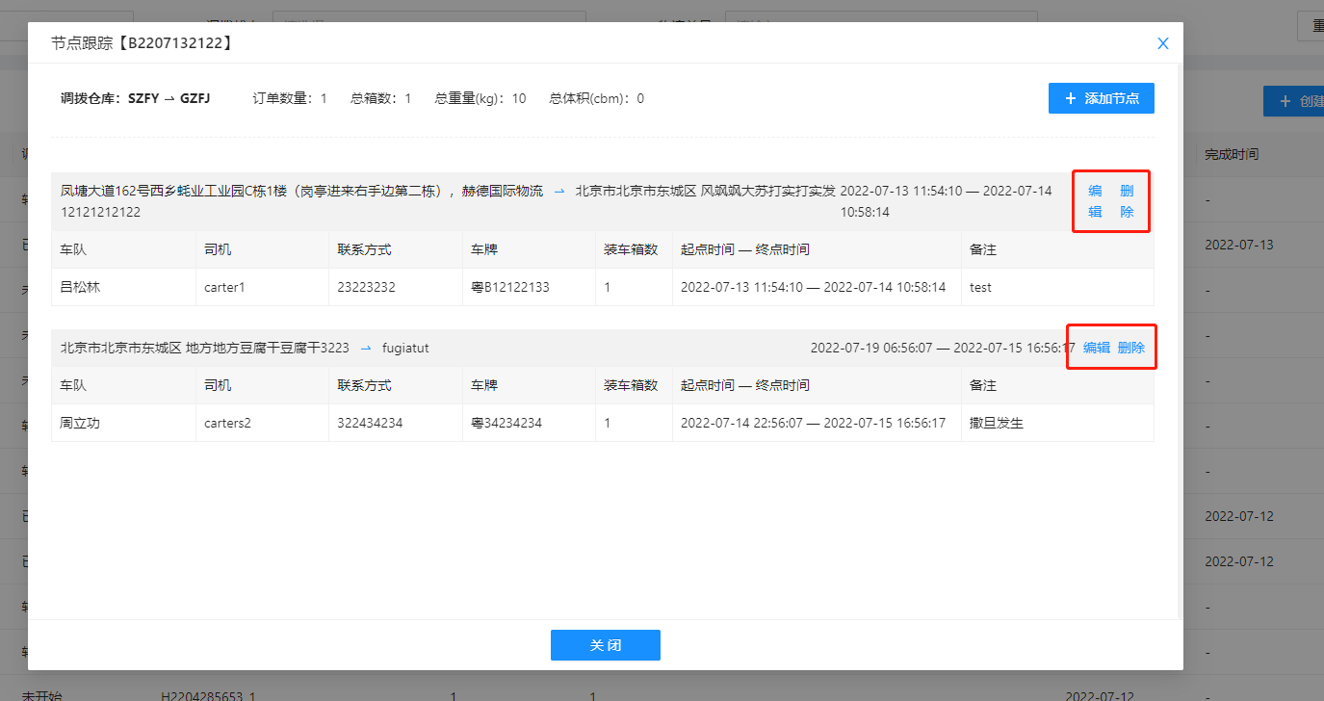The height and width of the screenshot is (701, 1324).
Task: Click the fleet cell 周立功
Action: (x=79, y=423)
